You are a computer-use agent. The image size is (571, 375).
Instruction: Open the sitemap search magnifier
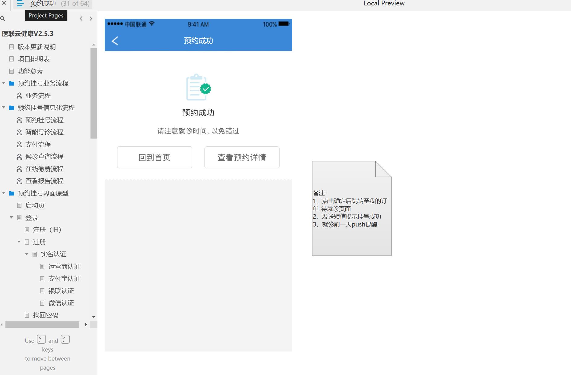(3, 19)
